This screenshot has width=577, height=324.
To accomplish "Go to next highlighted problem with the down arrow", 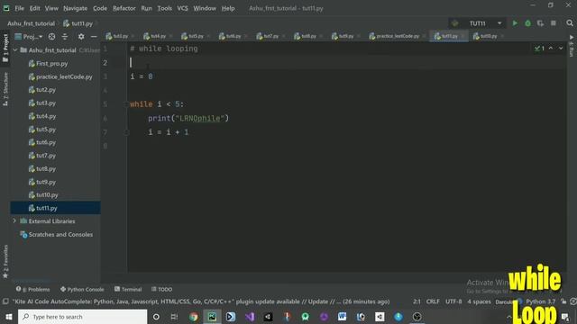I will click(x=561, y=48).
